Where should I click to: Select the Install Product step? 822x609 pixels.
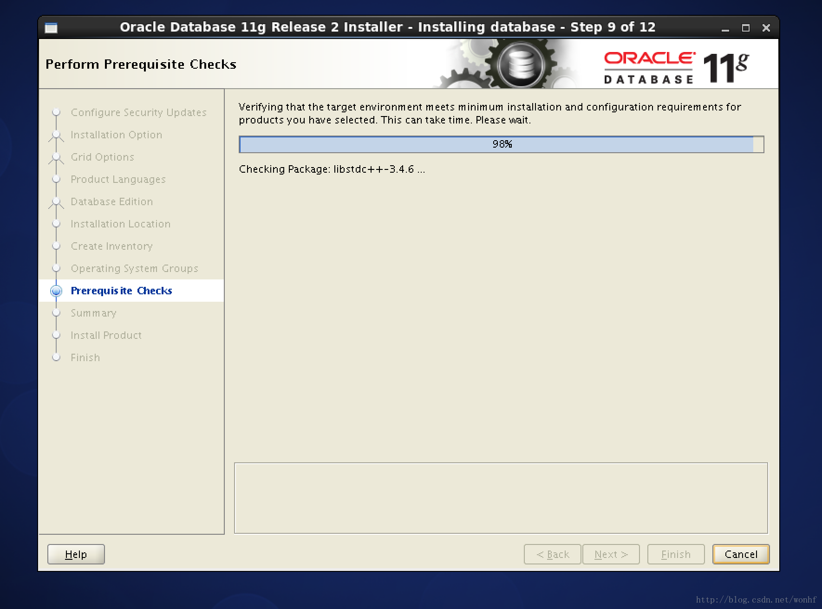pos(106,335)
